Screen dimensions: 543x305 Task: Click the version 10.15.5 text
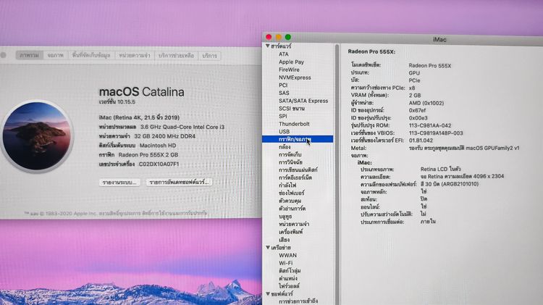(x=117, y=102)
